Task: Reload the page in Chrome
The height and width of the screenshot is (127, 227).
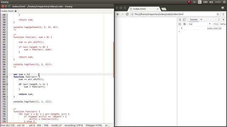Action: (x=127, y=14)
